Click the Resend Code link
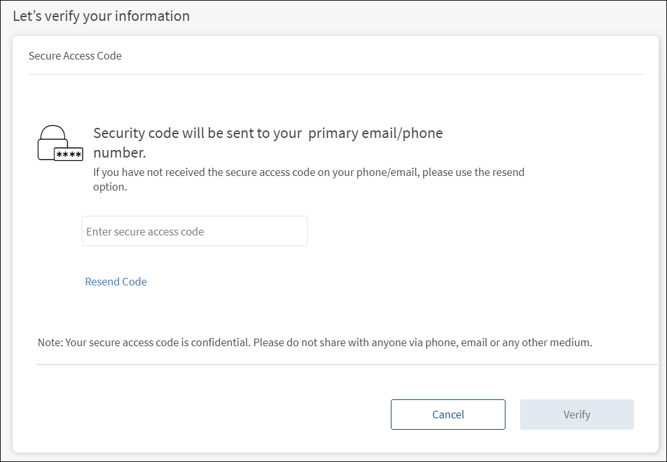Image resolution: width=667 pixels, height=462 pixels. tap(116, 282)
